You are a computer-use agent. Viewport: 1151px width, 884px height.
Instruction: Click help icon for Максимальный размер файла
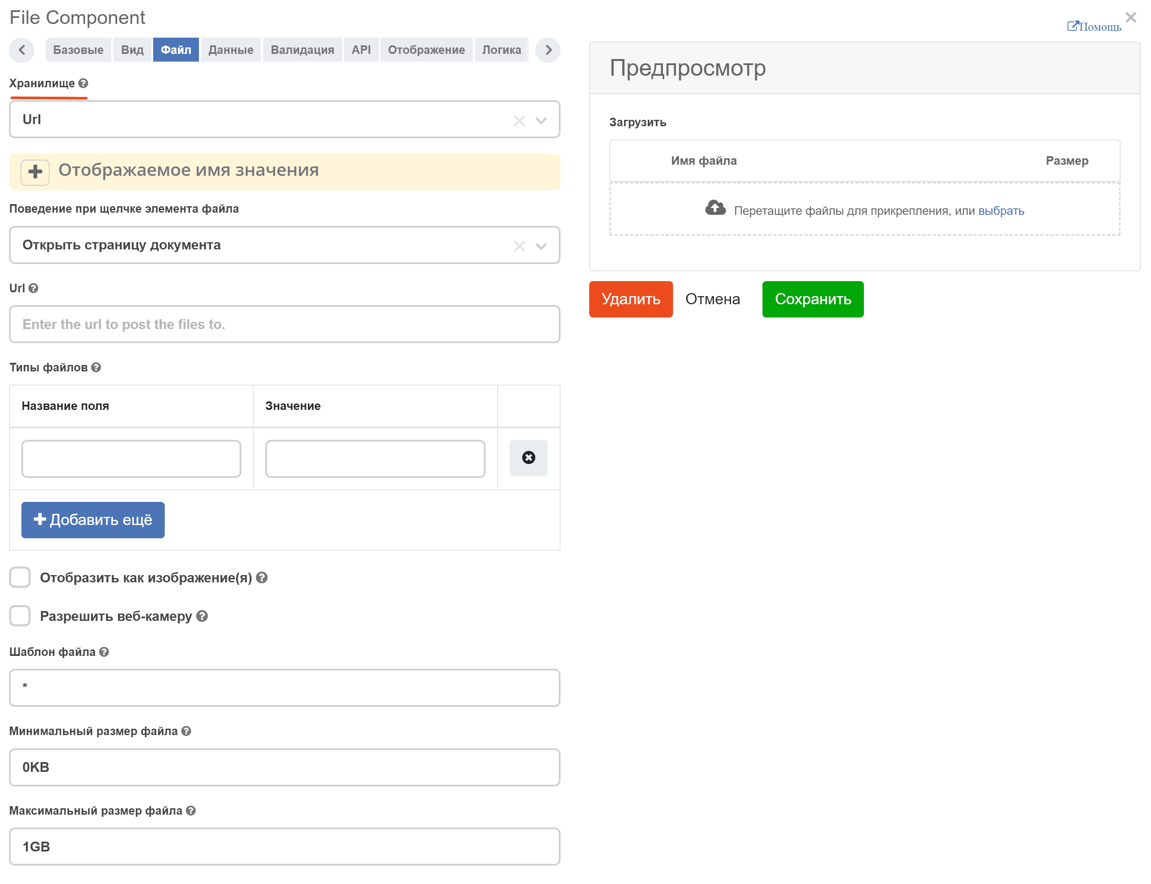(x=191, y=811)
